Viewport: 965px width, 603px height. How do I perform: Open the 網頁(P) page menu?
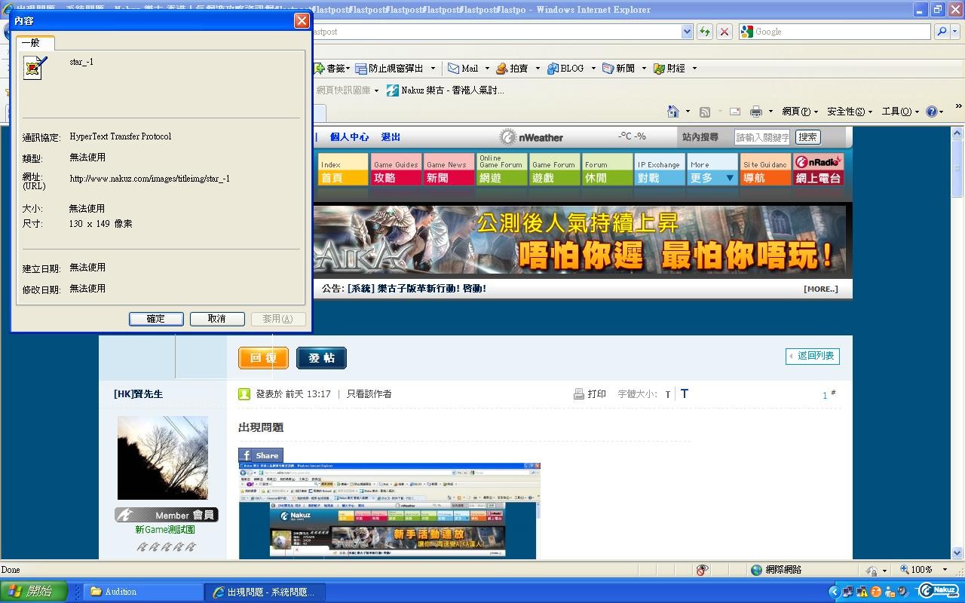click(800, 112)
